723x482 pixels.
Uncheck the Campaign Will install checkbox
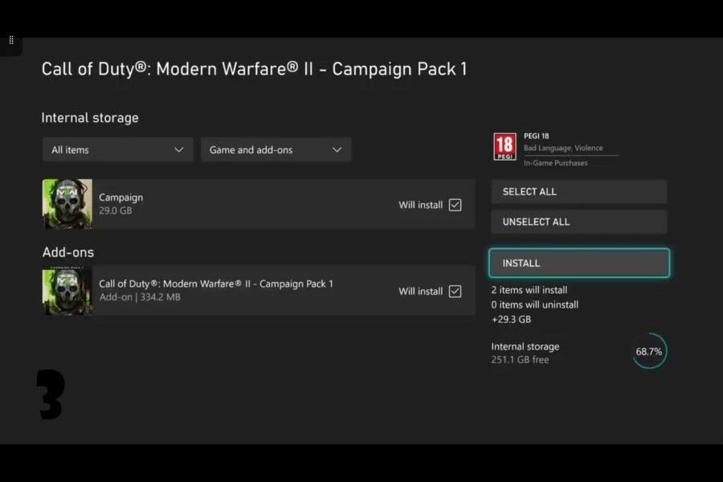pos(455,205)
